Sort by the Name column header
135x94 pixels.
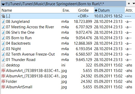point(31,10)
